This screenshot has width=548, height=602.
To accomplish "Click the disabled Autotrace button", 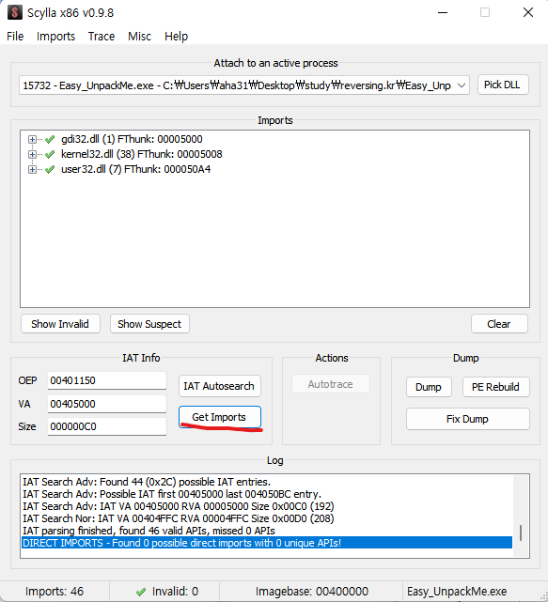I will tap(331, 384).
